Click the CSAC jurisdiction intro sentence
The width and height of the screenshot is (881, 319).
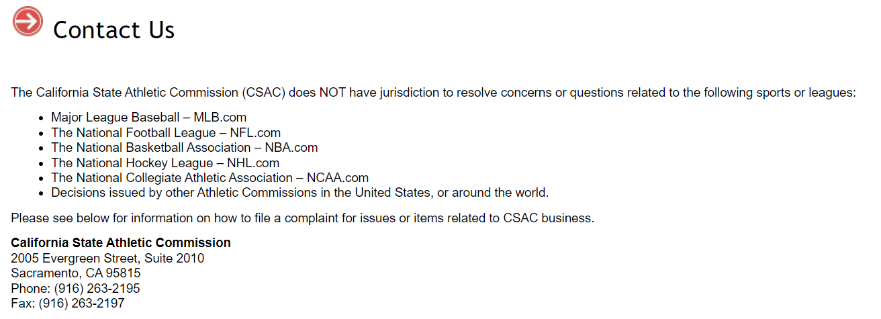click(x=433, y=93)
